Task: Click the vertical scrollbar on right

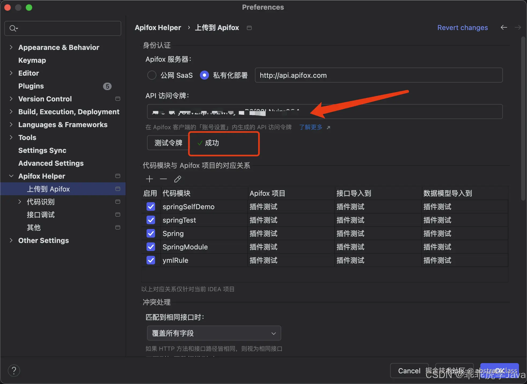Action: coord(523,118)
